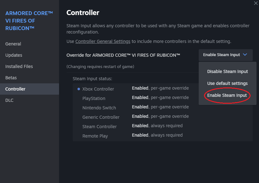
Task: Switch to the General tab
Action: 13,44
